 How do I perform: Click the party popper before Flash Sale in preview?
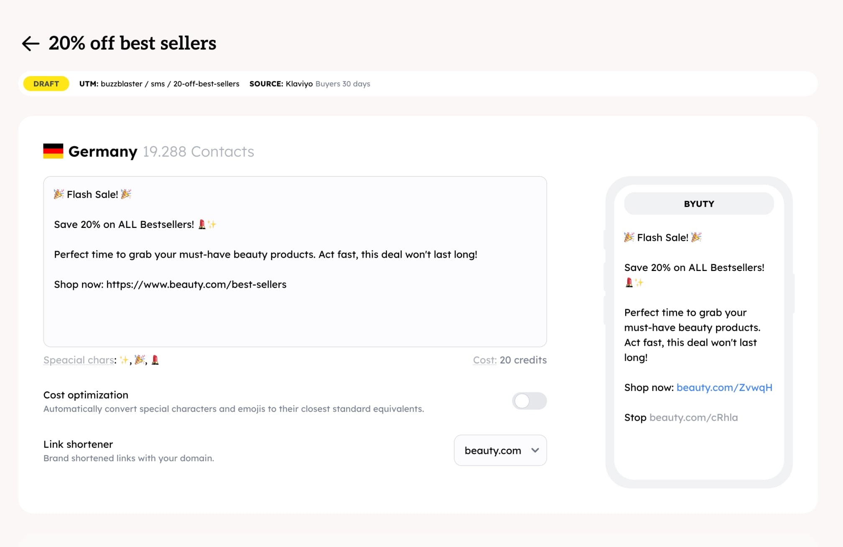click(629, 238)
